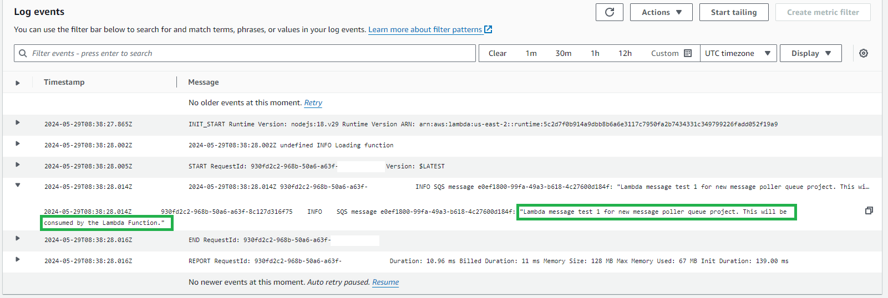888x298 pixels.
Task: Click the Retry link for older events
Action: tap(313, 102)
